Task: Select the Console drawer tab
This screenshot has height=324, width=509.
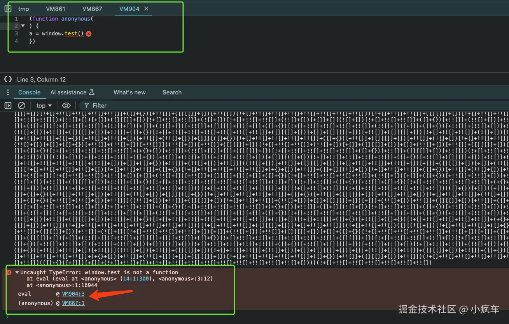Action: [30, 92]
